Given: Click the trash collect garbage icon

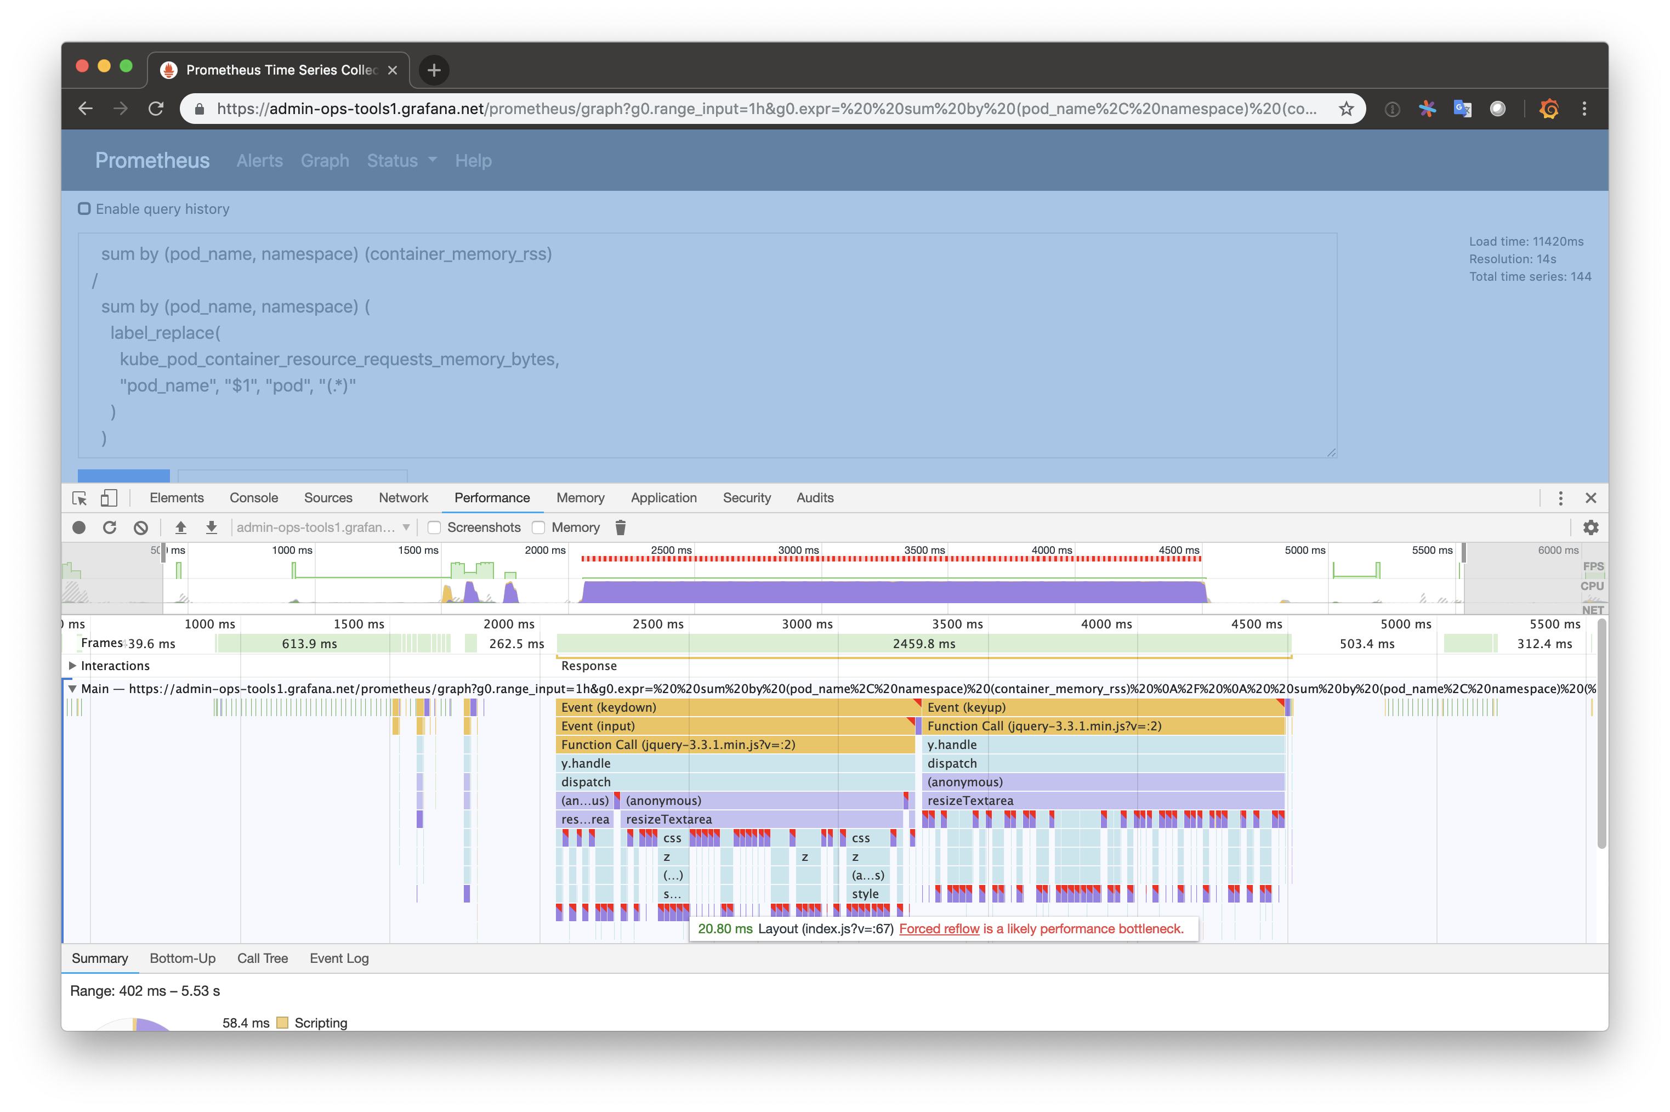Looking at the screenshot, I should (x=621, y=527).
